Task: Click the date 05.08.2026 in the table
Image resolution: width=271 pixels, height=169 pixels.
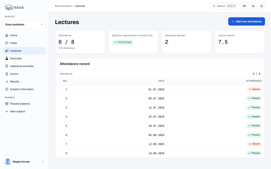Action: tap(156, 135)
